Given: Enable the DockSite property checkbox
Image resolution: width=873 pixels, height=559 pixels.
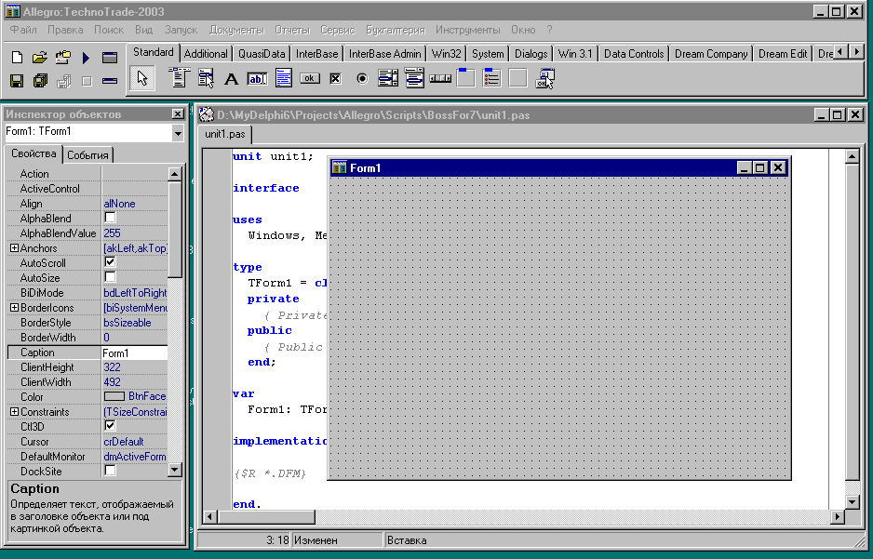Looking at the screenshot, I should pos(110,471).
